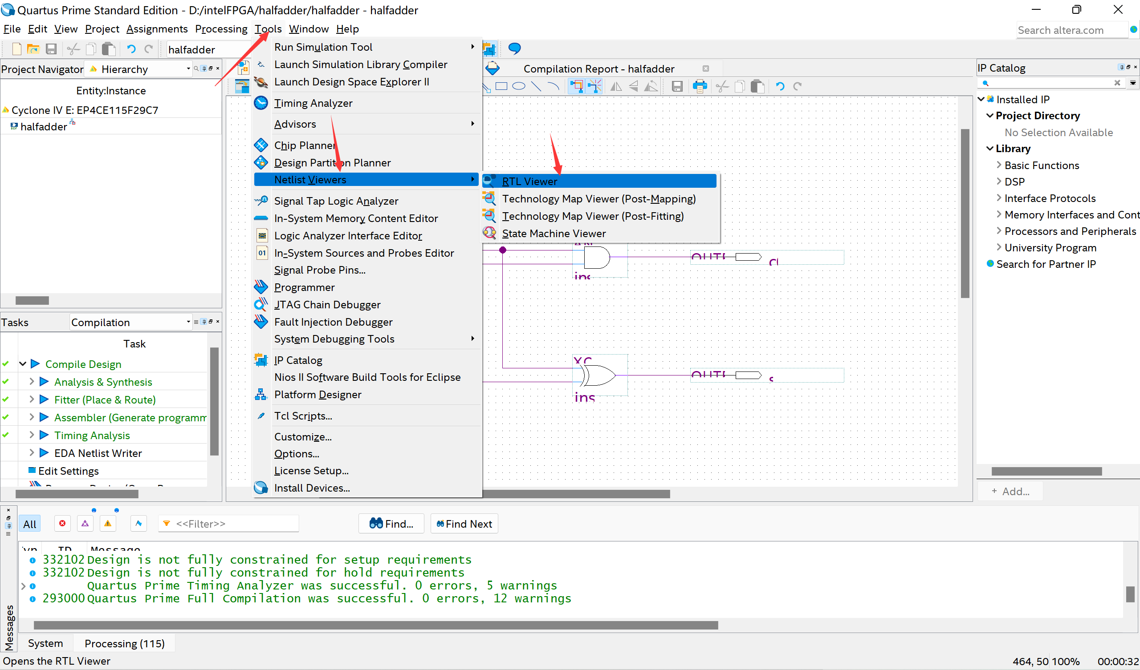The width and height of the screenshot is (1140, 670).
Task: Click the schematic vertical scrollbar thumb
Action: [965, 214]
